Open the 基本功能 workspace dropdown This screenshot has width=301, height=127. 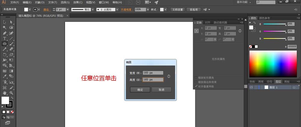pyautogui.click(x=244, y=2)
